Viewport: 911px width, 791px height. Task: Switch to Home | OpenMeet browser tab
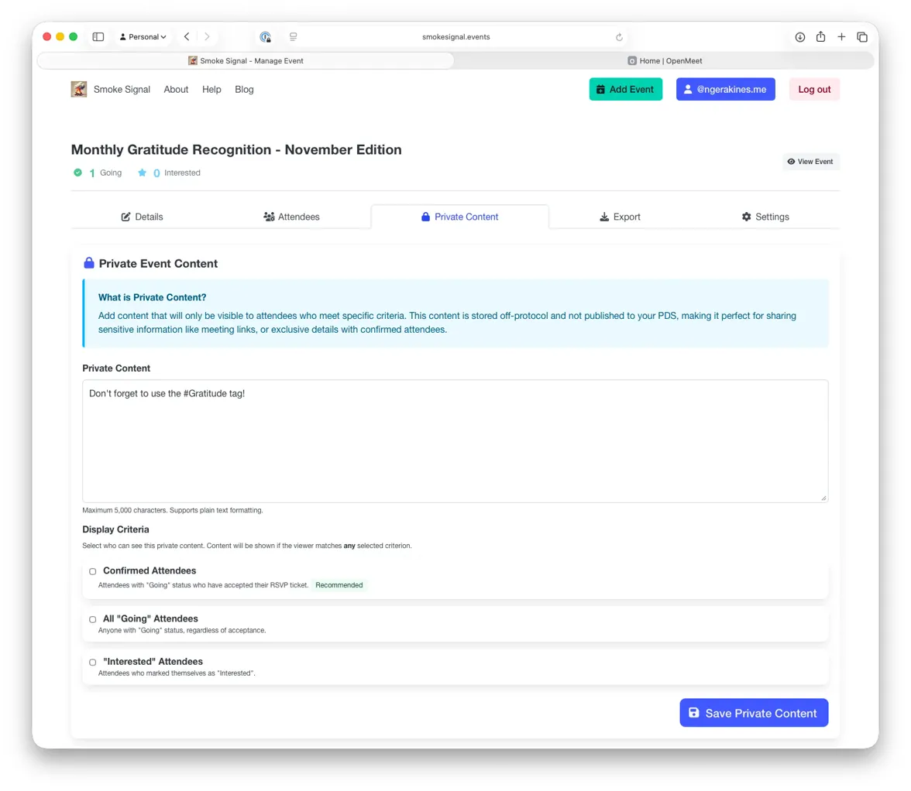click(664, 60)
